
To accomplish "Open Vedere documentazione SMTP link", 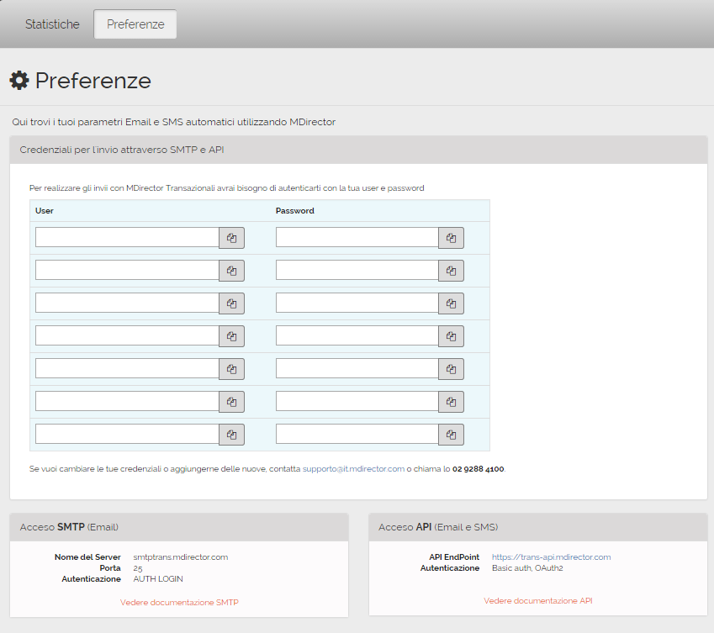I will click(179, 602).
